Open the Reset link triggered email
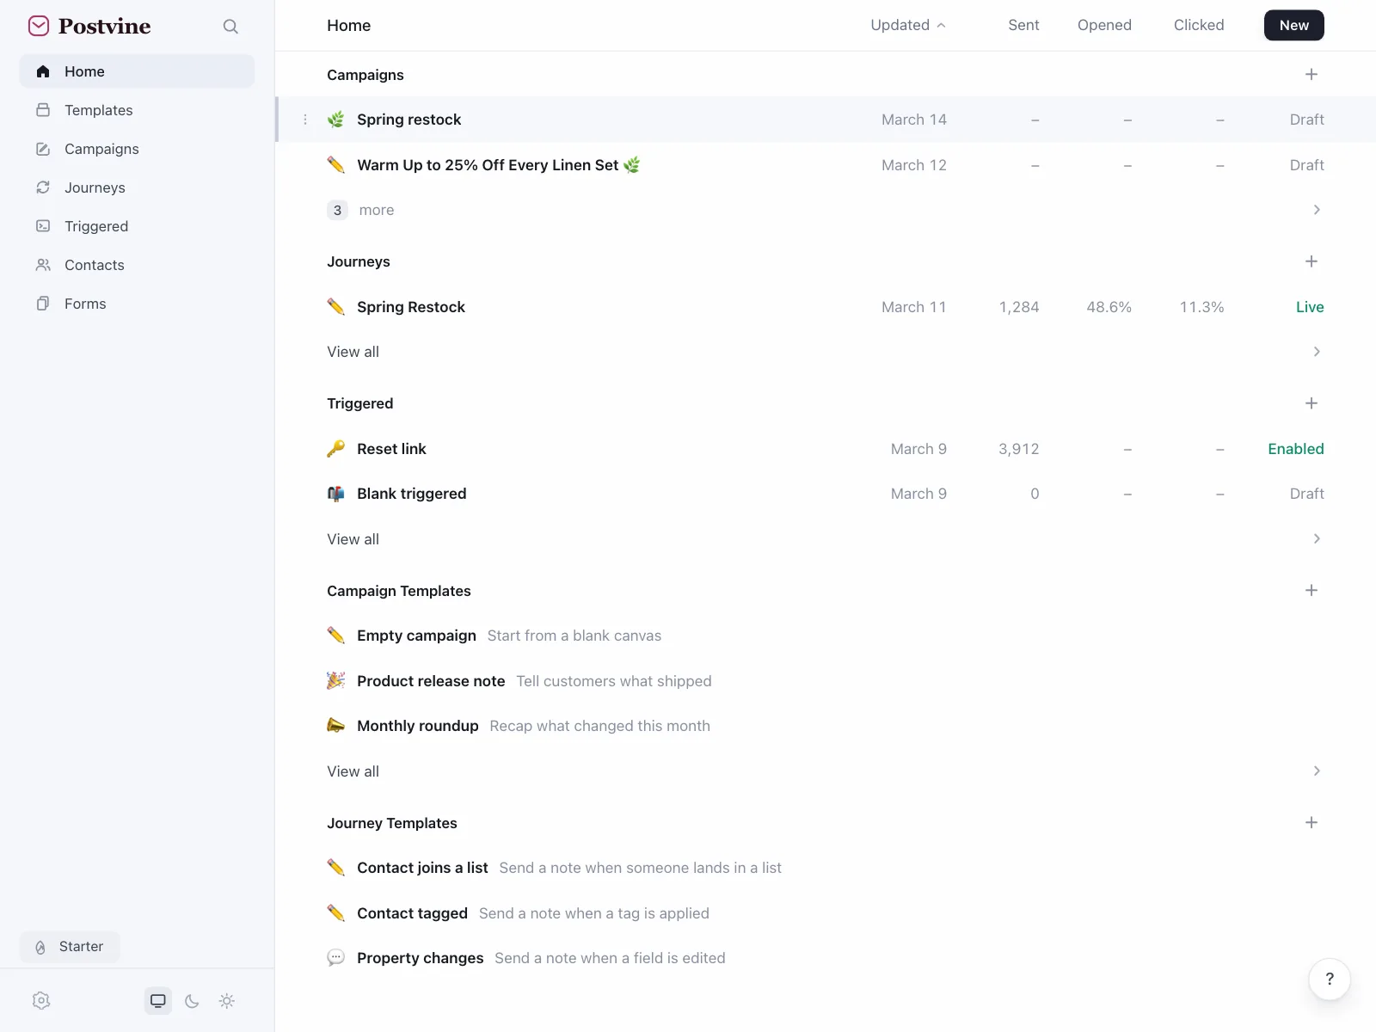This screenshot has width=1376, height=1032. coord(826,449)
